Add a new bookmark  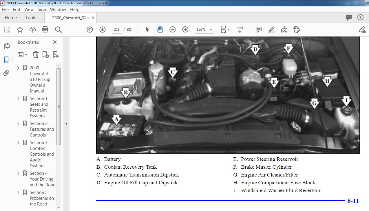pos(45,54)
